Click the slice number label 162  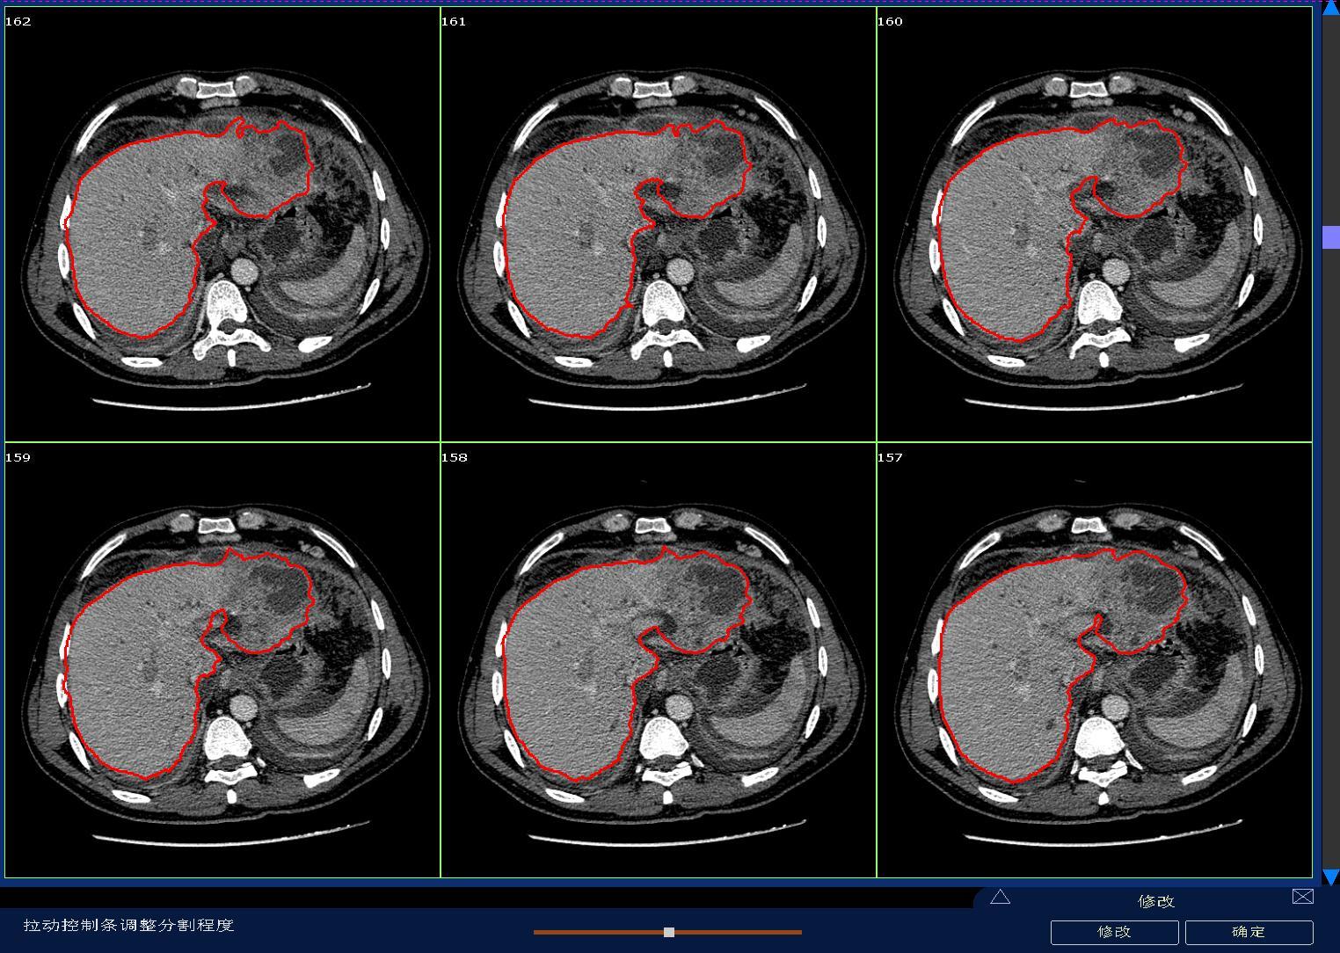point(18,22)
